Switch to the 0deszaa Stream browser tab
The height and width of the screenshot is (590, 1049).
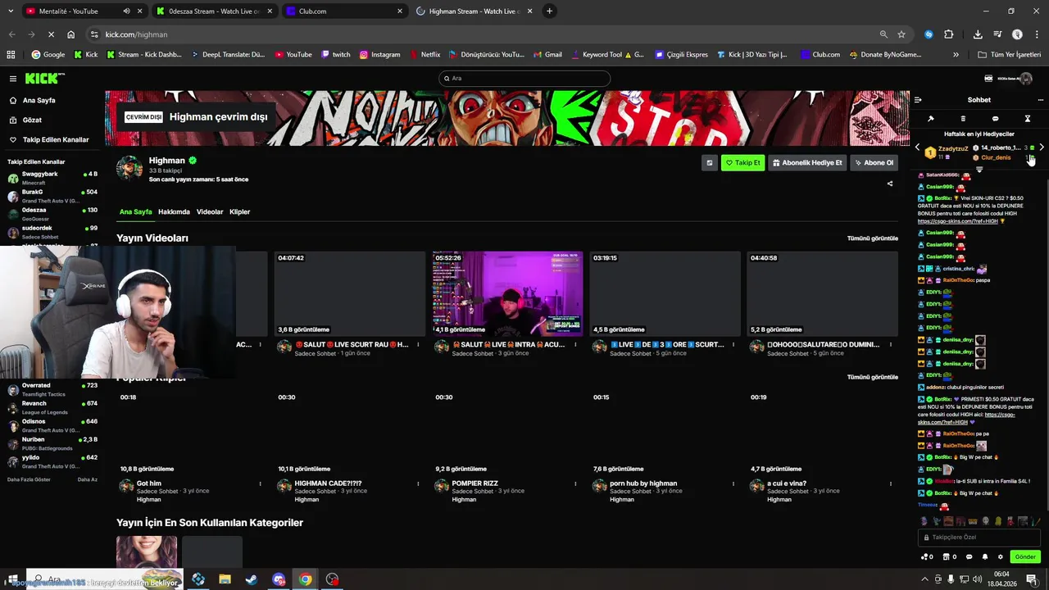(213, 11)
